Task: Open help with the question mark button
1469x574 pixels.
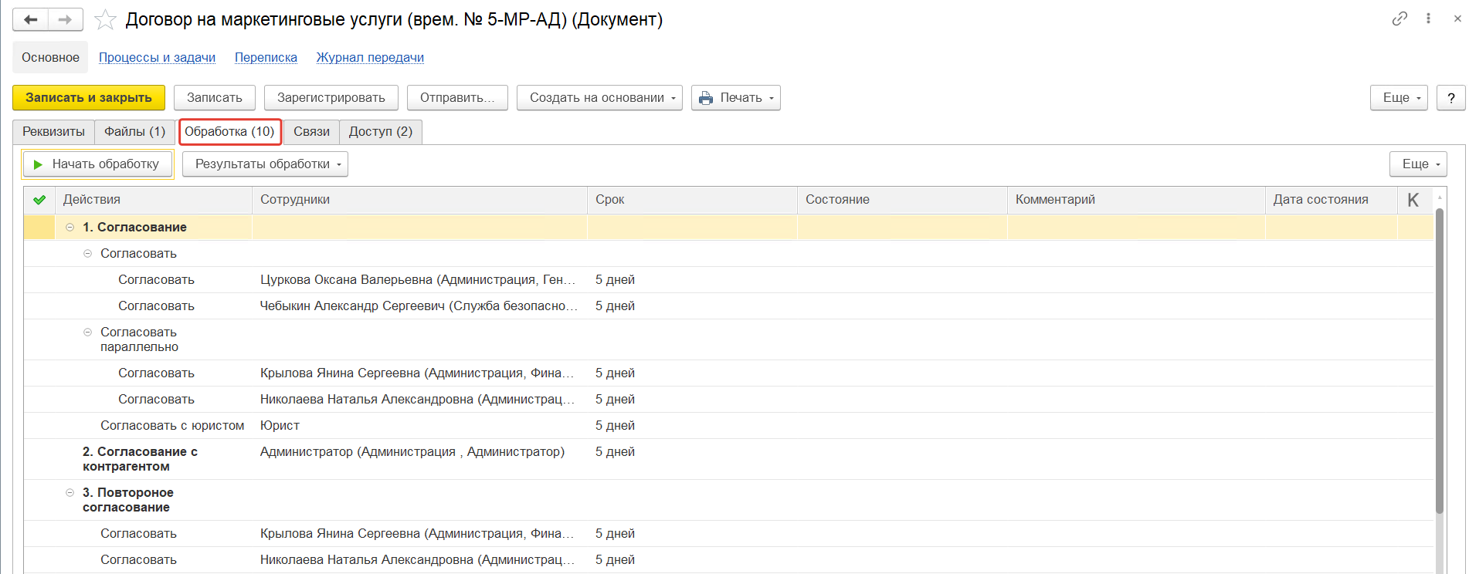Action: [x=1450, y=98]
